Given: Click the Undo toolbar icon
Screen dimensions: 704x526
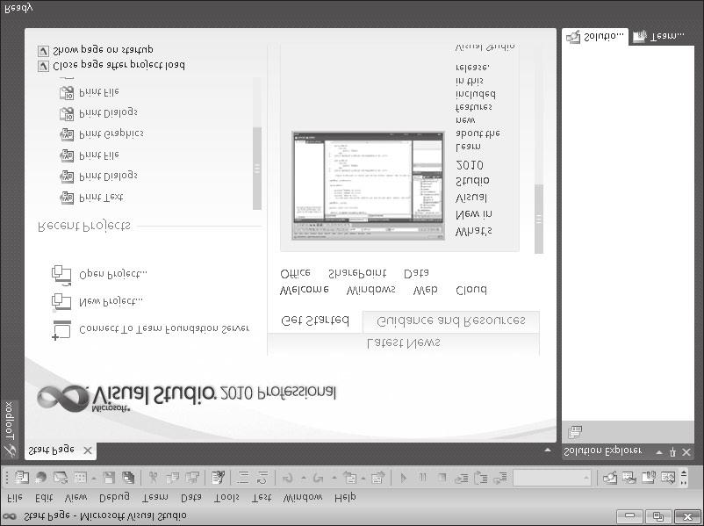Looking at the screenshot, I should (288, 479).
